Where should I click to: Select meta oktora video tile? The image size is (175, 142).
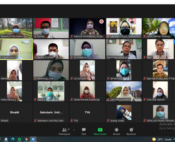[16, 91]
